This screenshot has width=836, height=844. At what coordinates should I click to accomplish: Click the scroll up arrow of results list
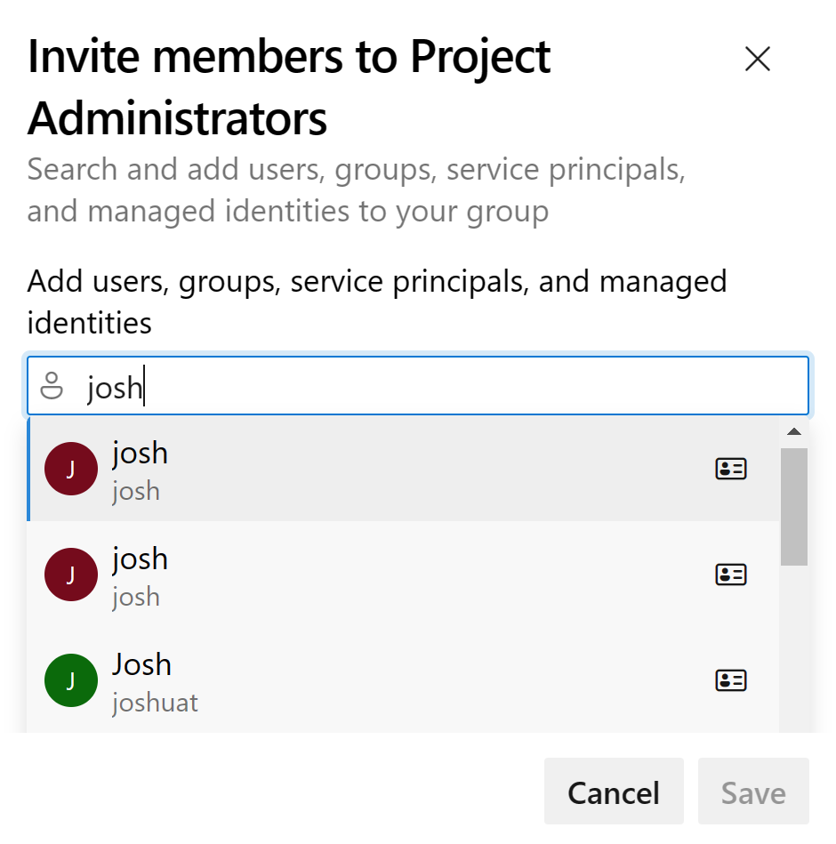794,432
